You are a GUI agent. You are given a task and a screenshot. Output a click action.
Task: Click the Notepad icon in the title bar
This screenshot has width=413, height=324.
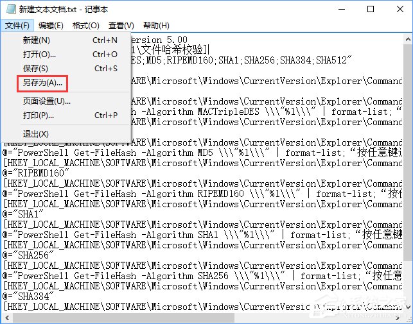10,9
